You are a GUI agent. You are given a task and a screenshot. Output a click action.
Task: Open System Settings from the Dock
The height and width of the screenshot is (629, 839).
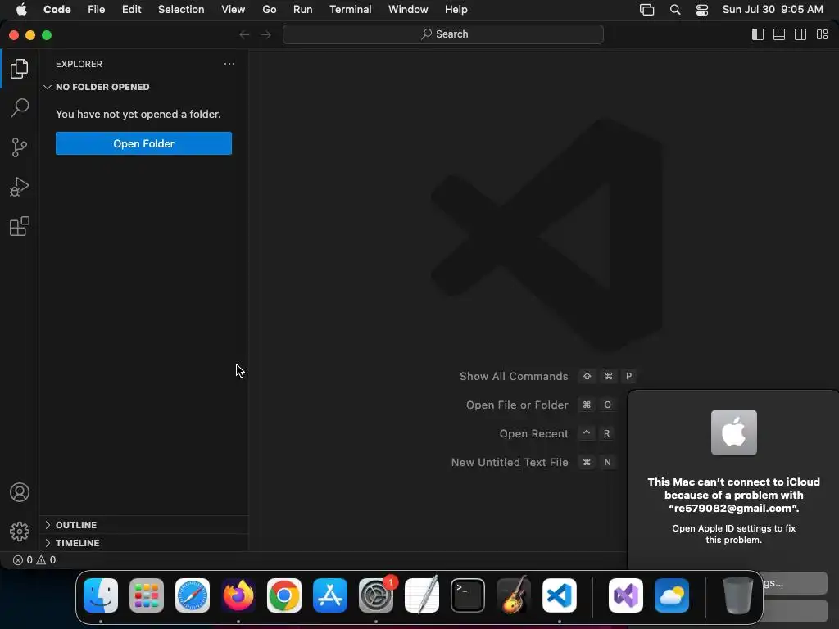click(x=376, y=595)
